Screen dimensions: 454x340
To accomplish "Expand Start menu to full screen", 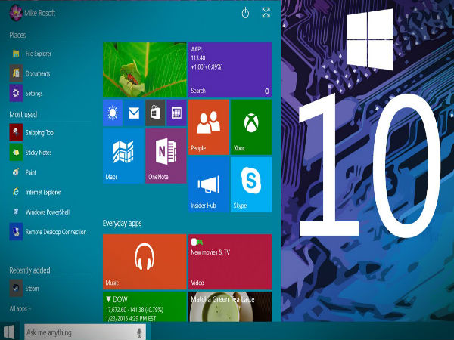I will (x=266, y=13).
